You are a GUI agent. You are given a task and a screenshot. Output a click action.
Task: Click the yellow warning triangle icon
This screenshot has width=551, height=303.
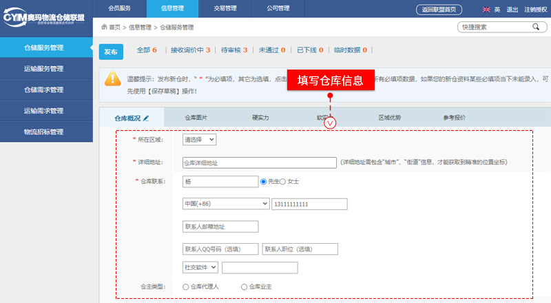click(113, 79)
